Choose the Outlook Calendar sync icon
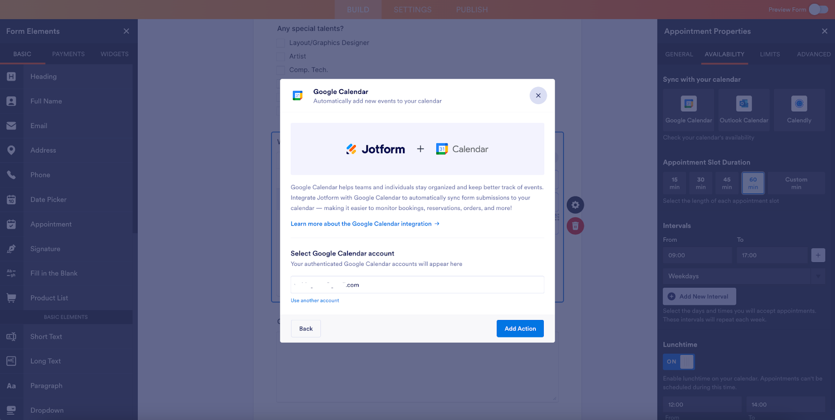The image size is (835, 420). pyautogui.click(x=744, y=104)
